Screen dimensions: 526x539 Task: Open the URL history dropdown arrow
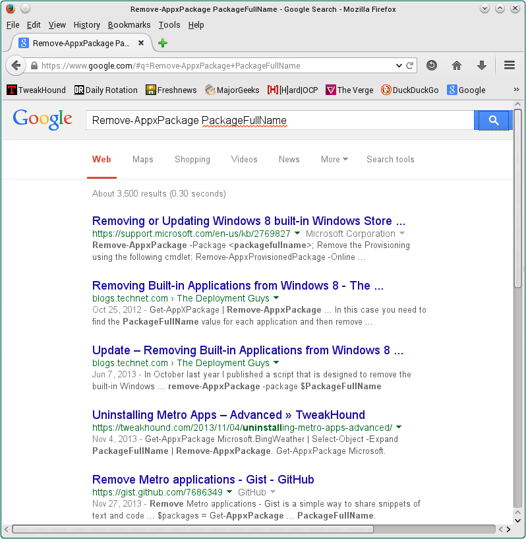tap(399, 65)
